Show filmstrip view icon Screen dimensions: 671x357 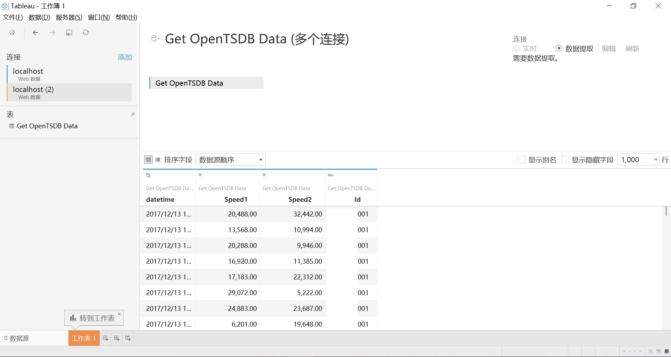pos(658,351)
